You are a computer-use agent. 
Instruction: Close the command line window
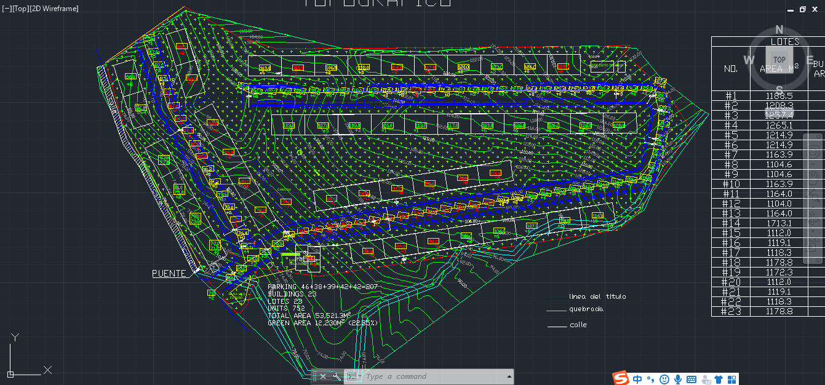[x=323, y=376]
